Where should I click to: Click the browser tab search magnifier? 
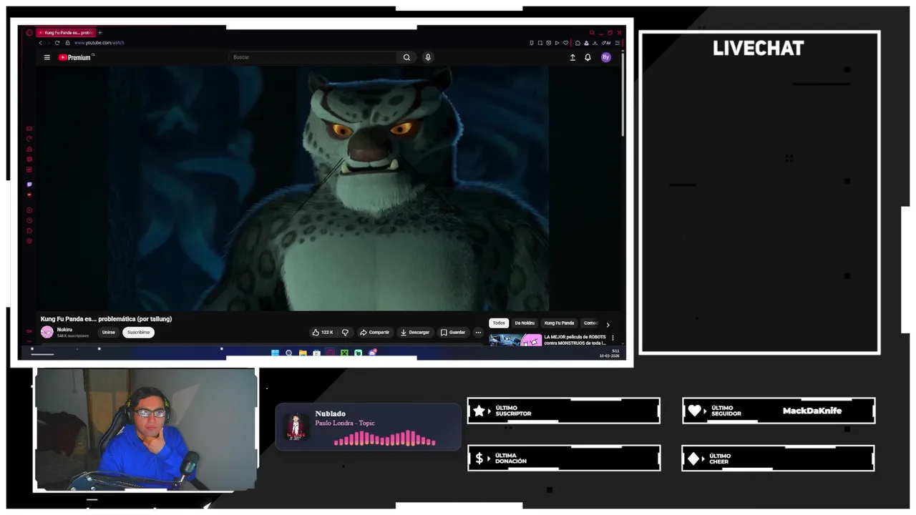592,32
